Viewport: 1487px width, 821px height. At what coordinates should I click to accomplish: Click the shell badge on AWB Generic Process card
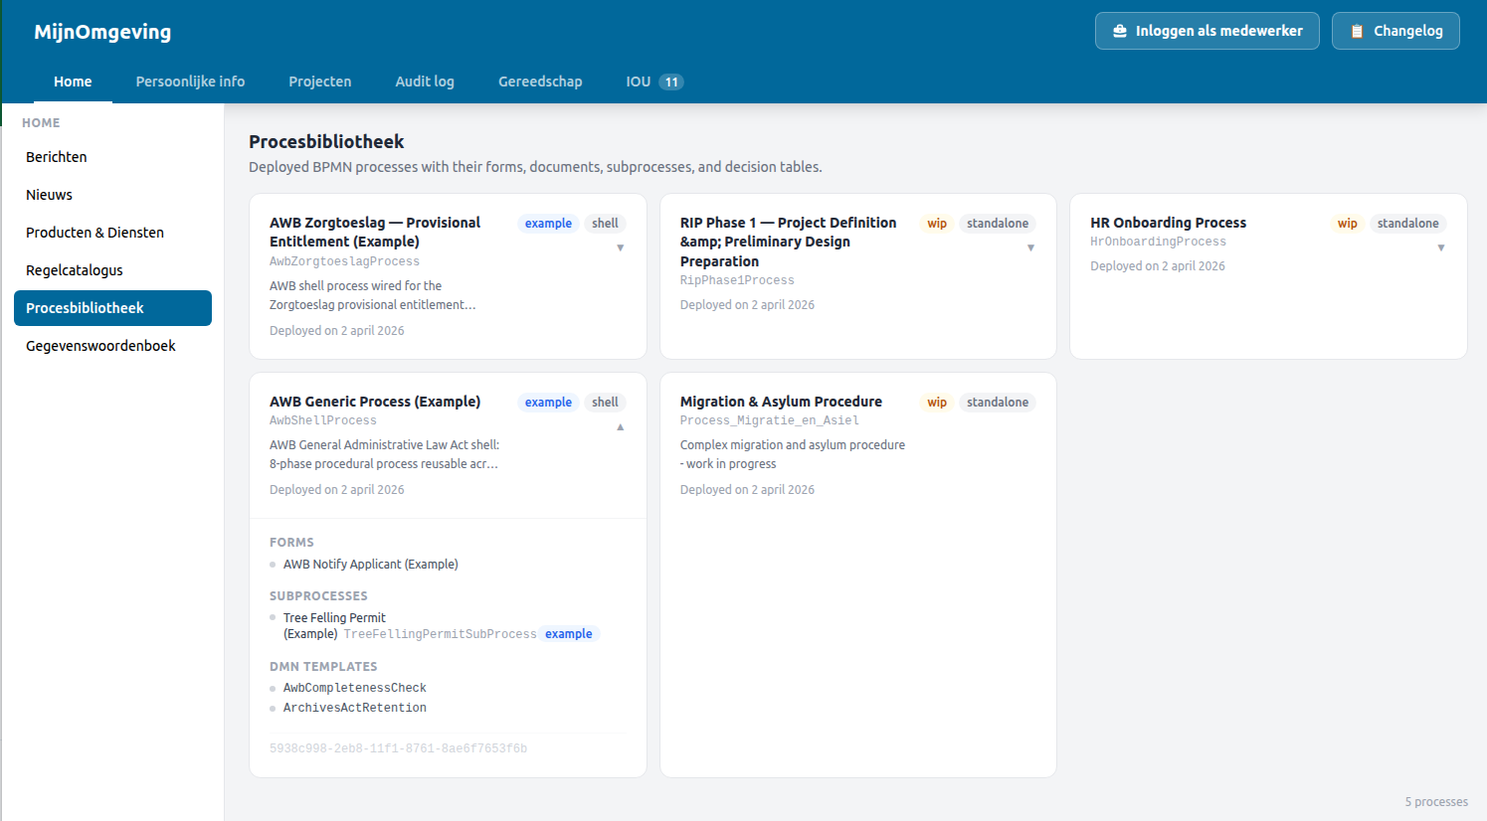click(x=605, y=402)
